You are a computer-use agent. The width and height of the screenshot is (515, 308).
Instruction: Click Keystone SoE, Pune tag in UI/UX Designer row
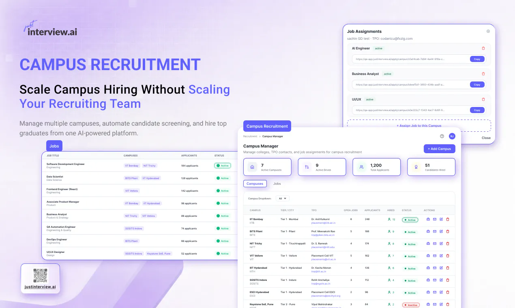(159, 254)
